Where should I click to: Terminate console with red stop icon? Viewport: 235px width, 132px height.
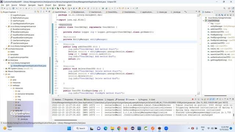(x=192, y=99)
